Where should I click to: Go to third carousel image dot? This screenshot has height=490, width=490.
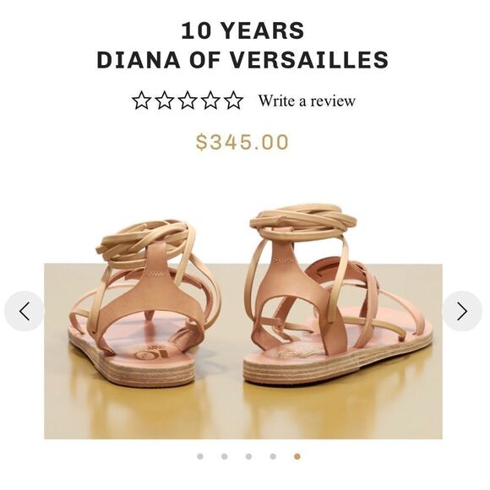click(x=248, y=456)
